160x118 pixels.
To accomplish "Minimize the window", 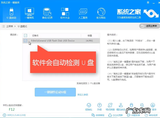I will pos(154,3).
